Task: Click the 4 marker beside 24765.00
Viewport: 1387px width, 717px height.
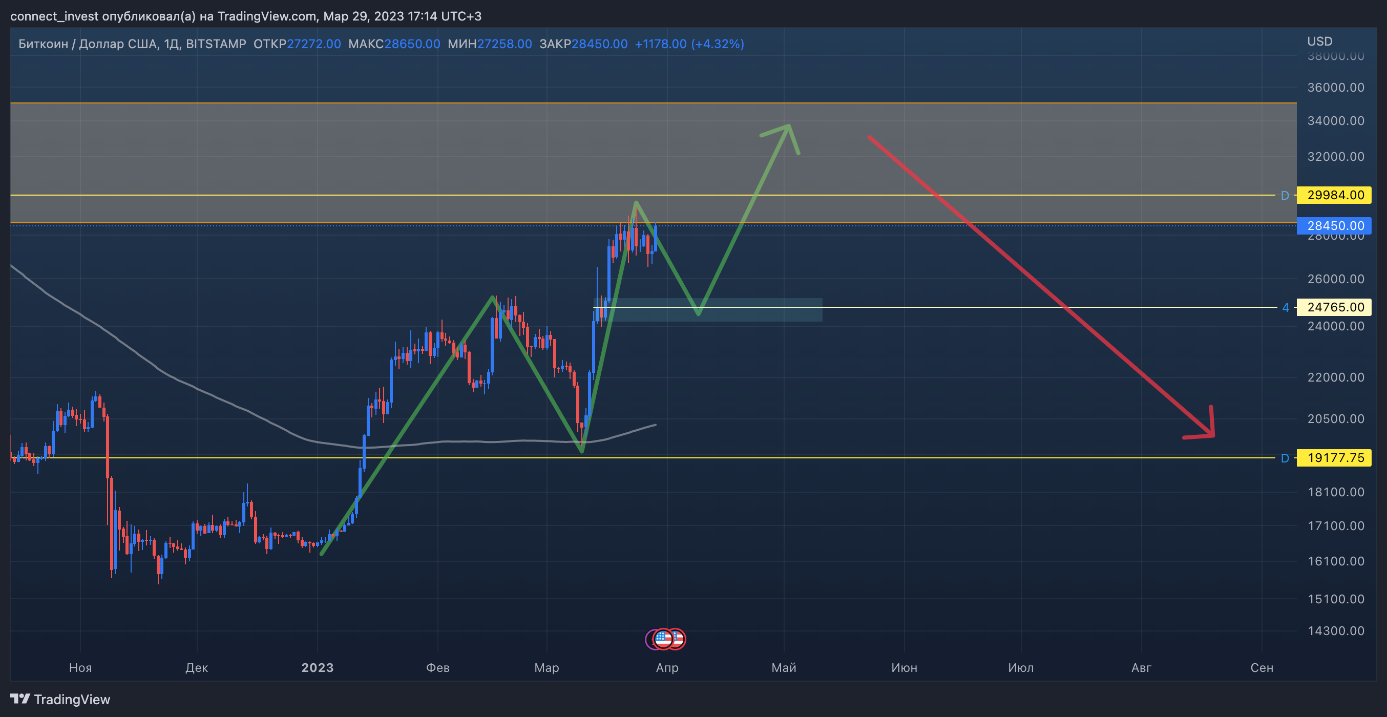Action: pyautogui.click(x=1285, y=307)
